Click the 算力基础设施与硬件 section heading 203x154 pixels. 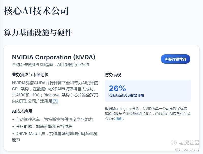[38, 32]
